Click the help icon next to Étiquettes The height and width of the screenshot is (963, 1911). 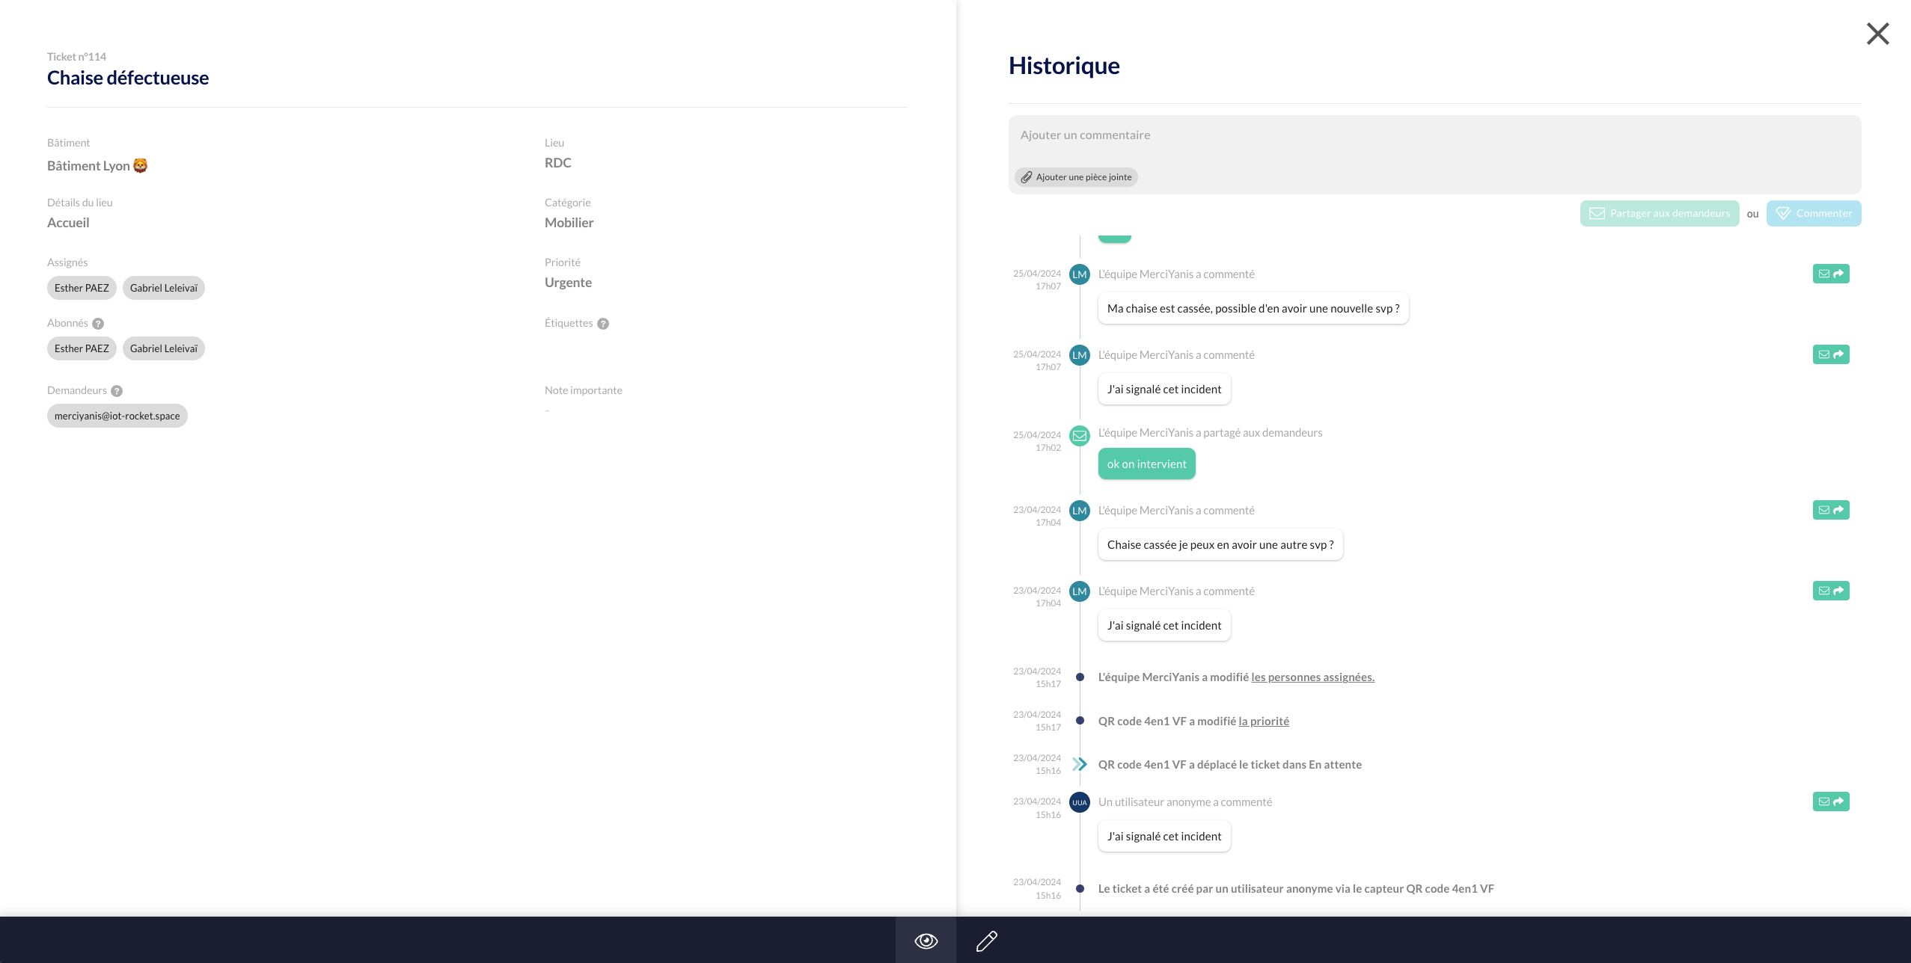click(x=603, y=324)
